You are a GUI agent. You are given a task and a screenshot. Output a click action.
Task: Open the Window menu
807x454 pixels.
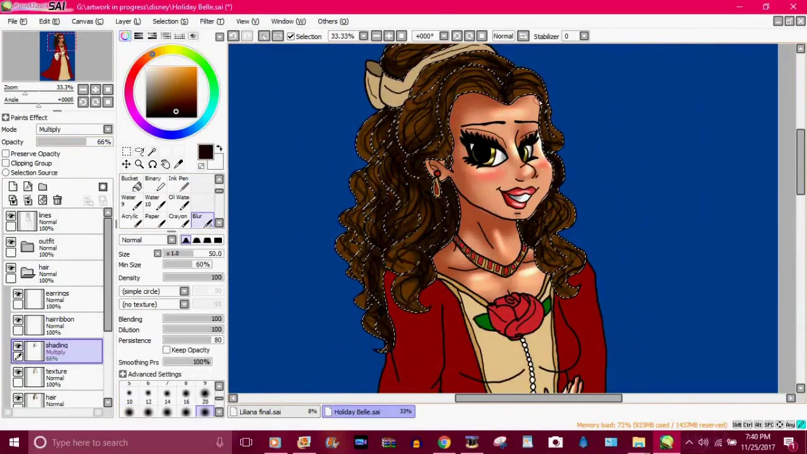click(x=288, y=21)
